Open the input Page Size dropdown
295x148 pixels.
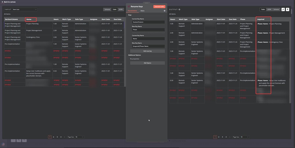pyautogui.click(x=80, y=137)
